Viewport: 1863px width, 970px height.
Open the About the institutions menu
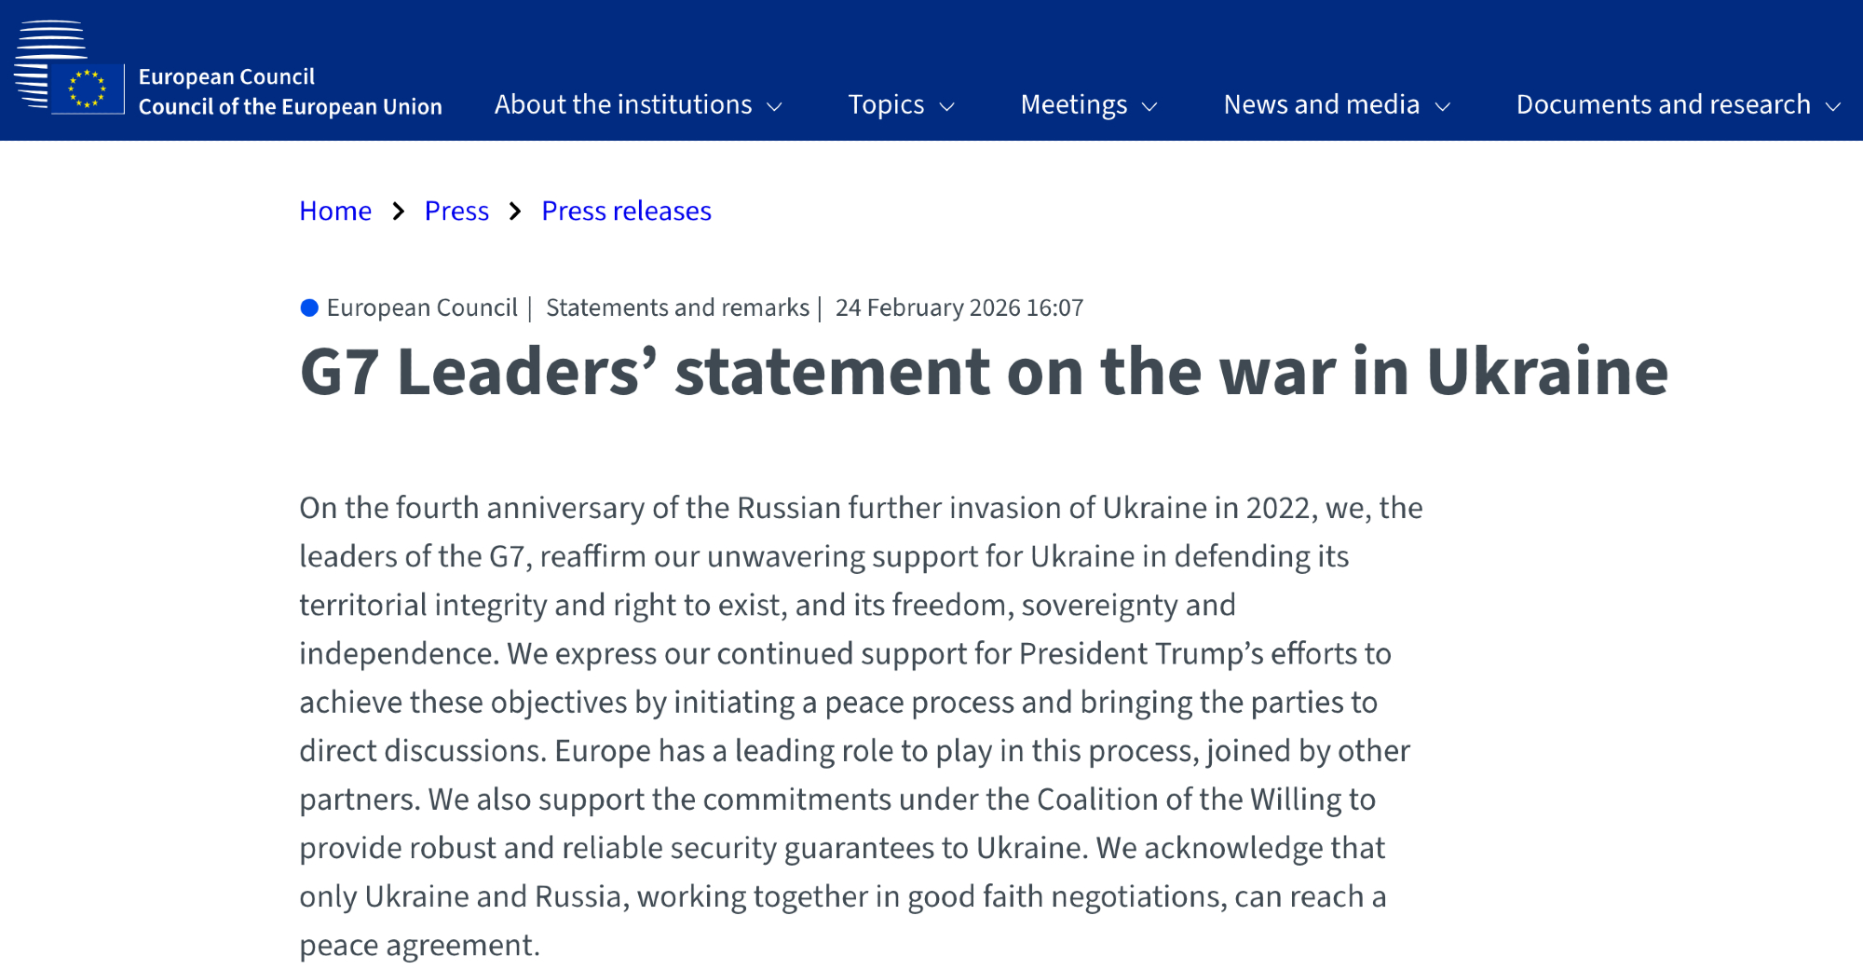pos(623,104)
